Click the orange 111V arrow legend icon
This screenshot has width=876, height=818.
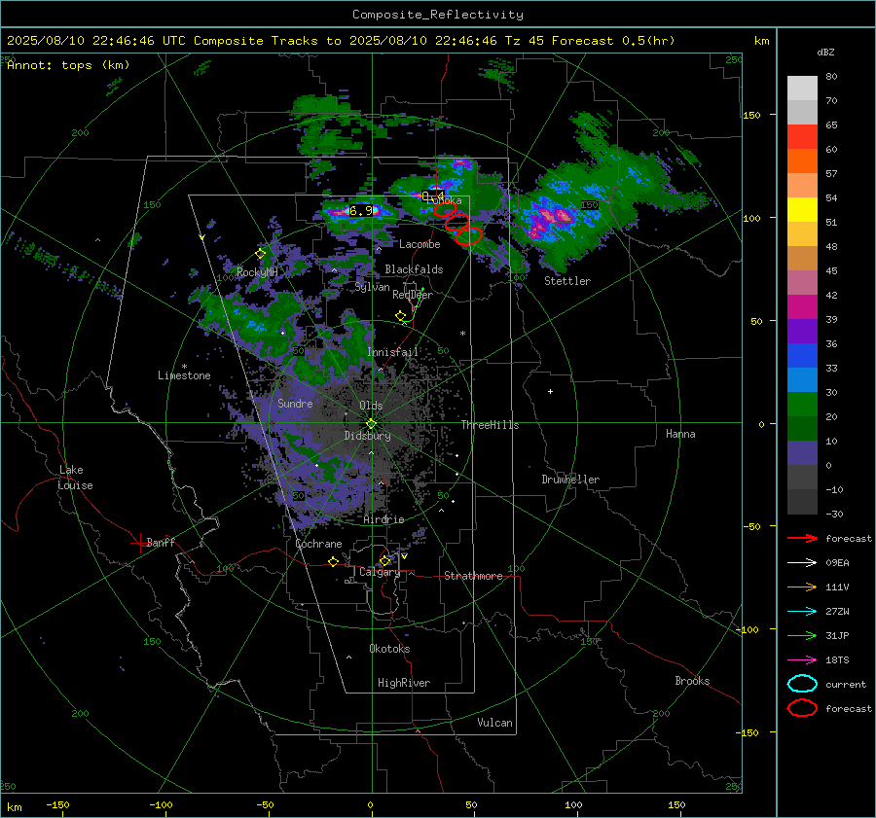(x=802, y=587)
